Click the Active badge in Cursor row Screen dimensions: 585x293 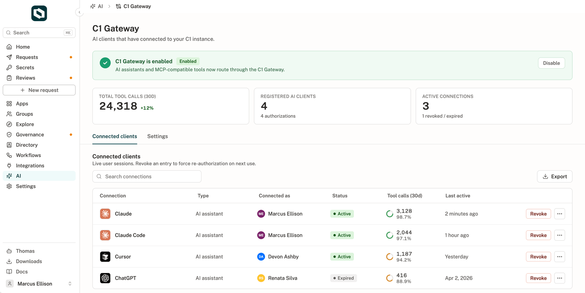pos(342,257)
